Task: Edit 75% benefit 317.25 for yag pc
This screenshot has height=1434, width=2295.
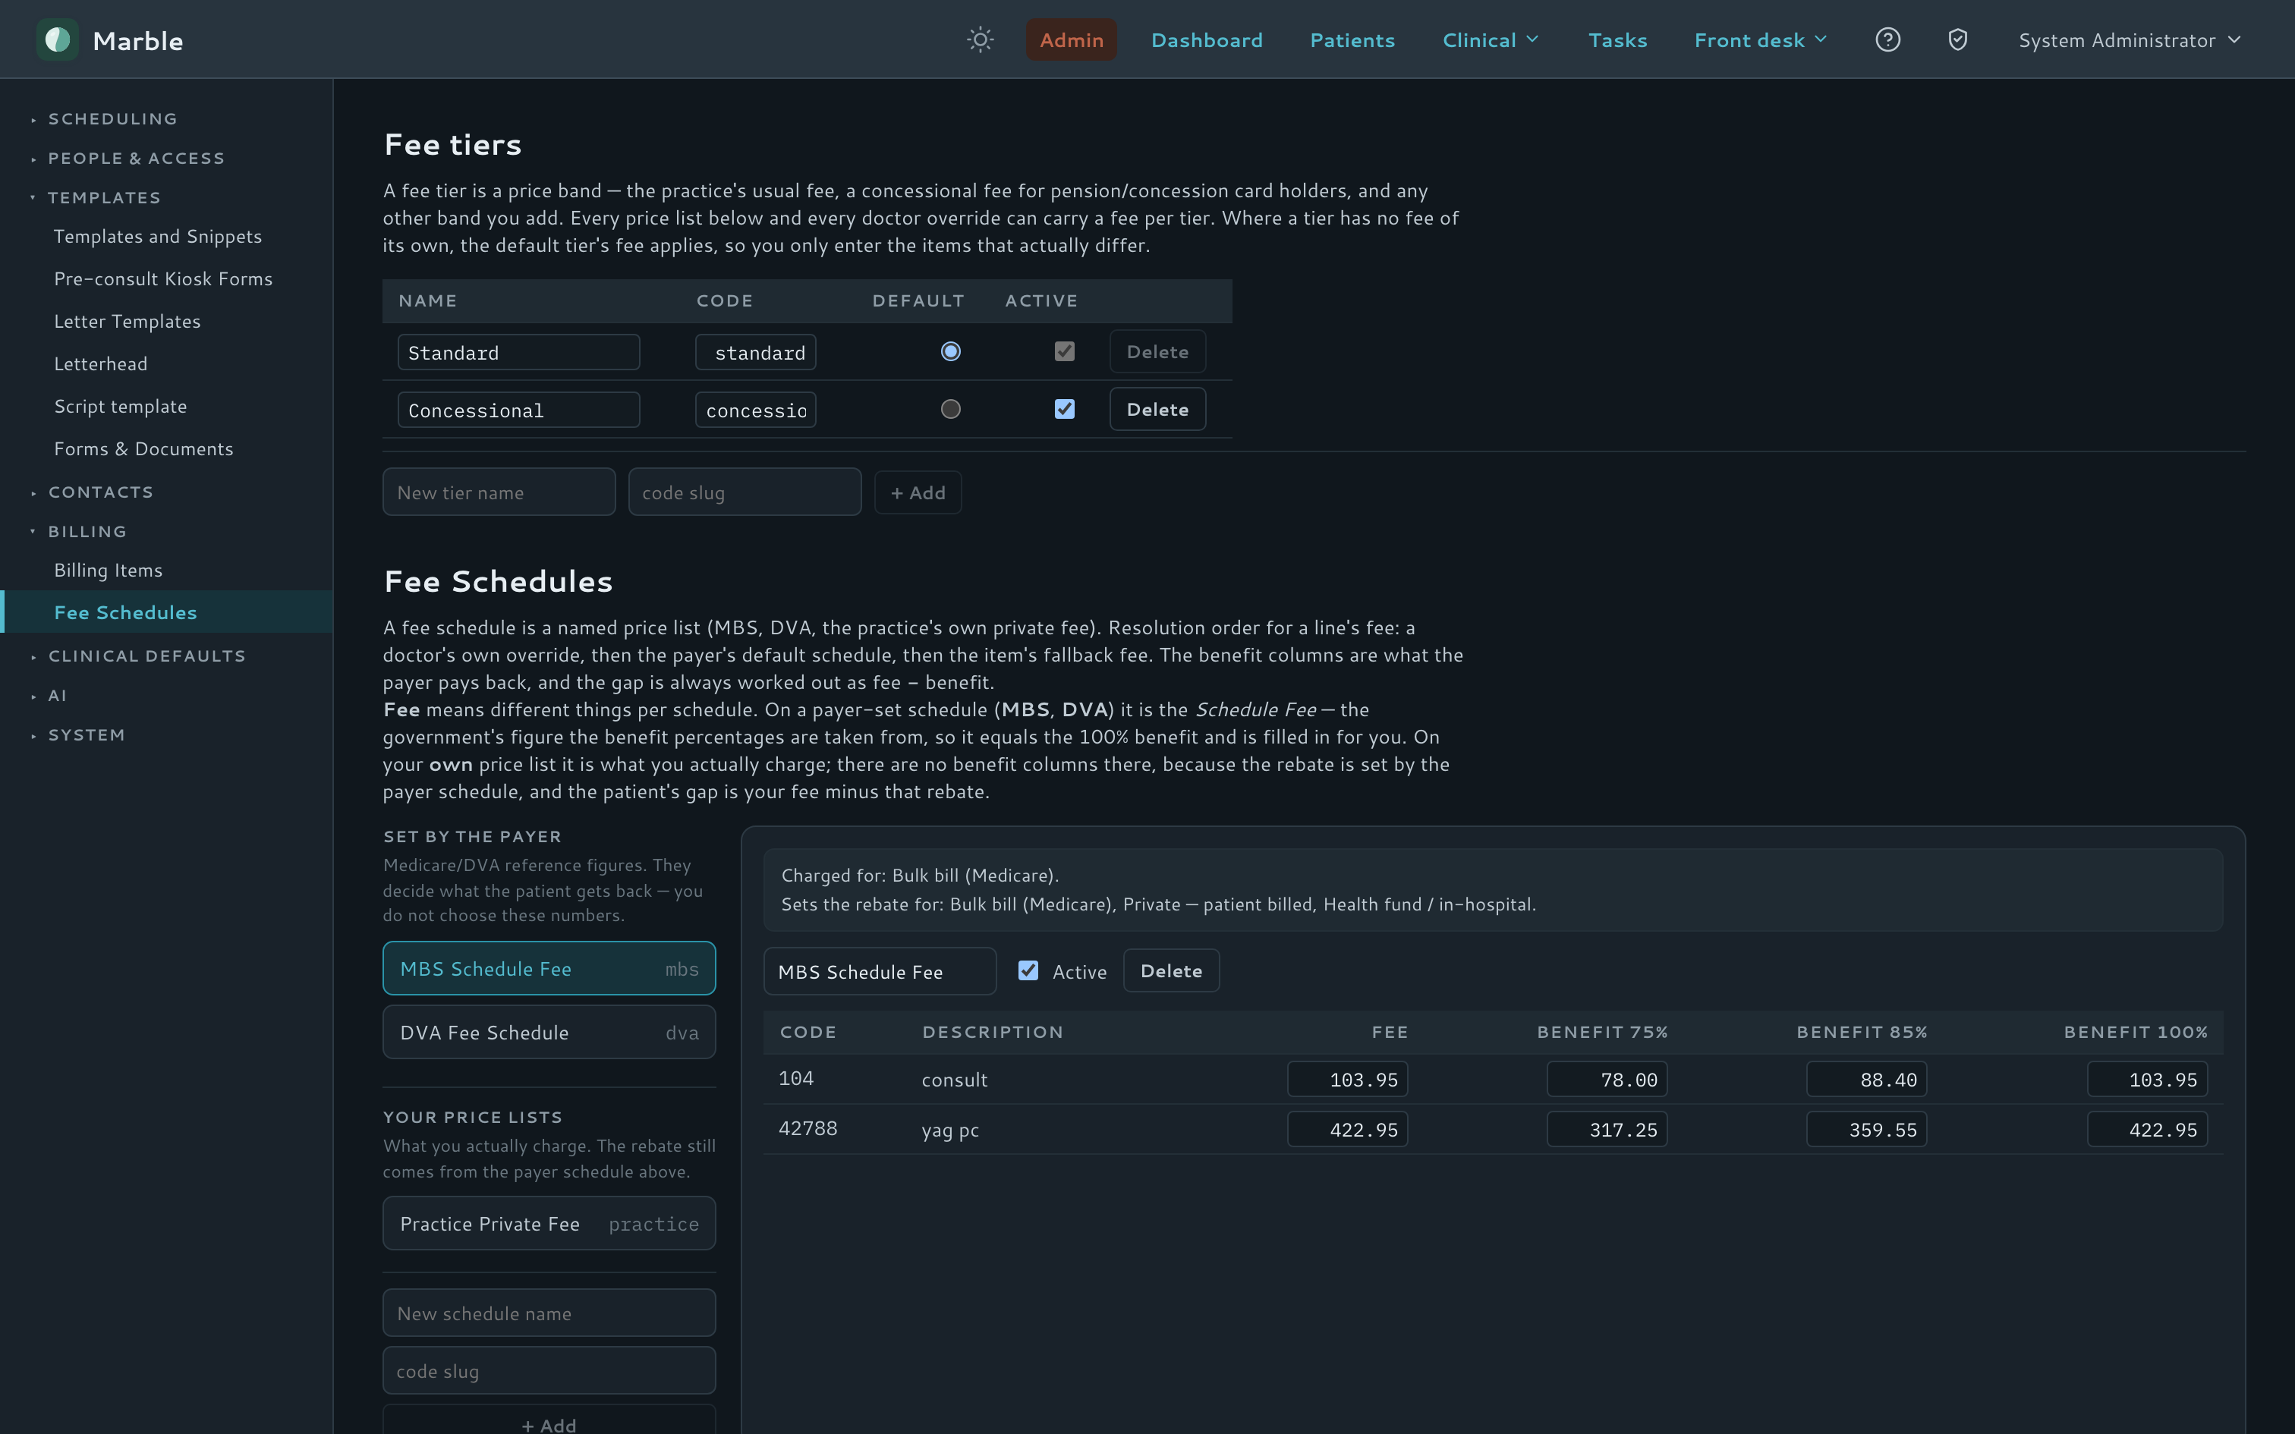Action: pos(1607,1130)
